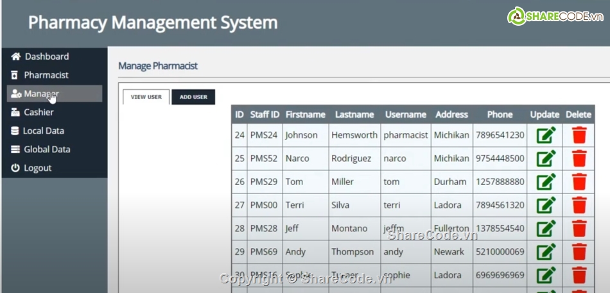Click last name Hemsworth
610x293 pixels.
[354, 135]
